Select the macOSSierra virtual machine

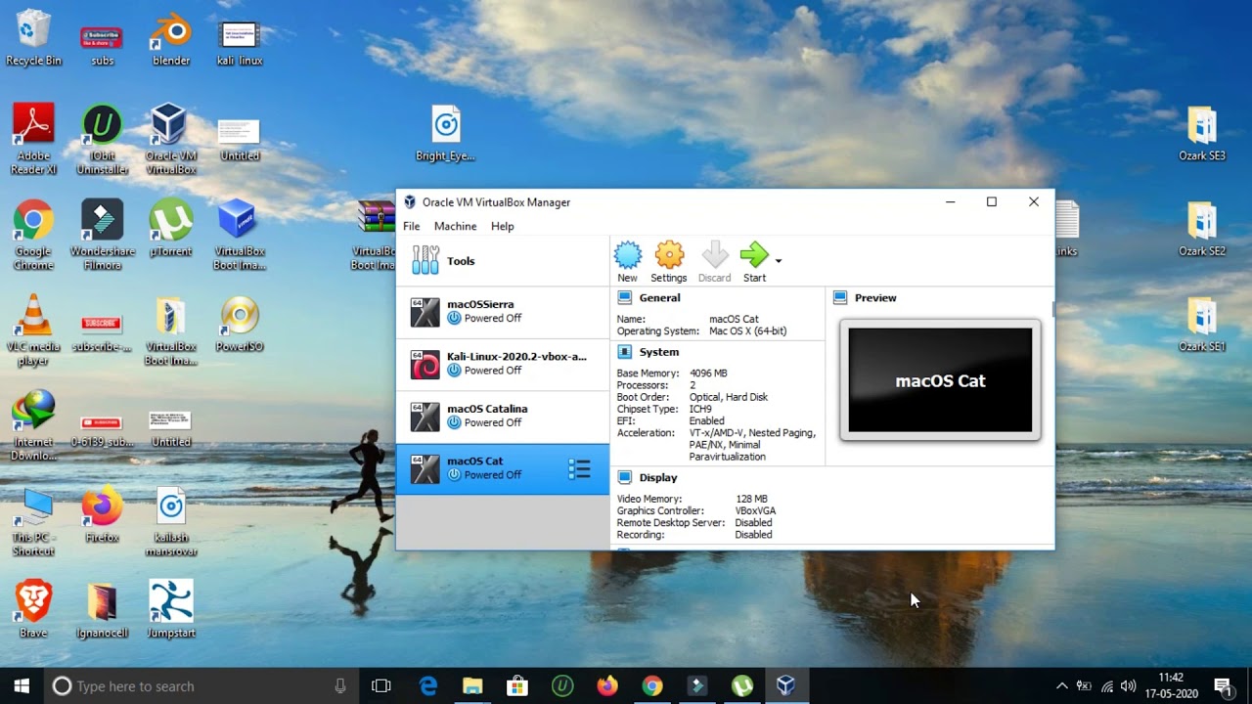point(503,312)
